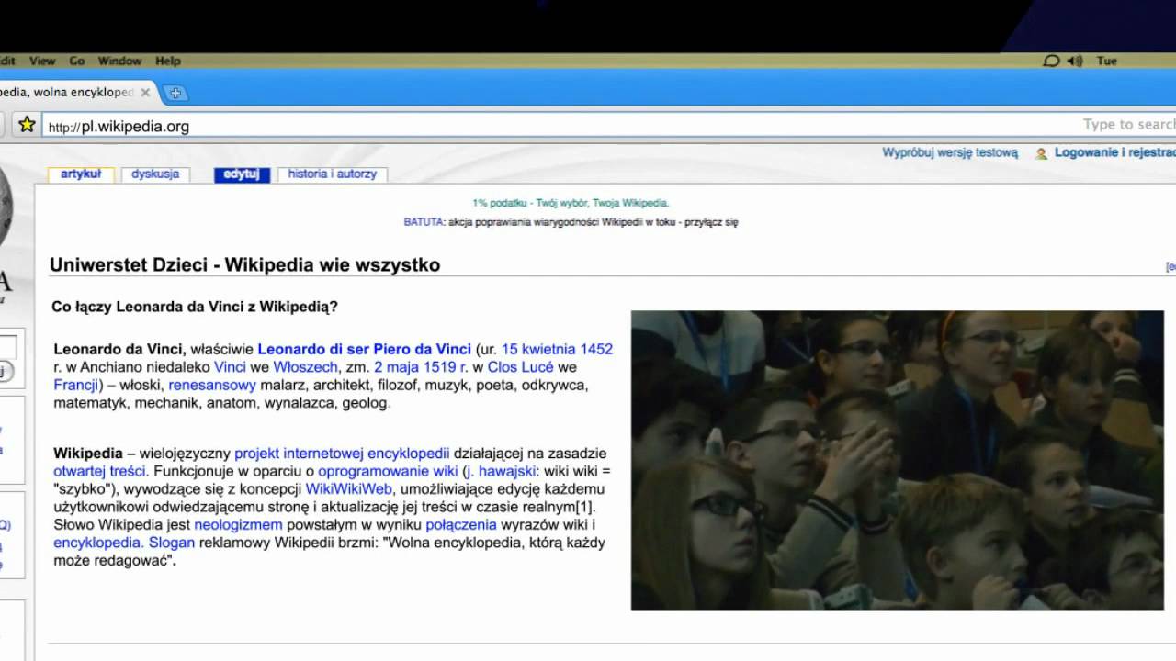Switch to the dyskusja tab
1176x661 pixels.
[155, 174]
